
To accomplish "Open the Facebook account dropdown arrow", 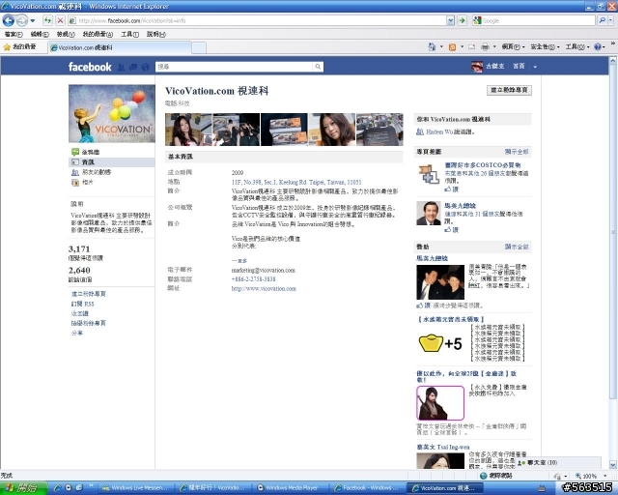I will [x=535, y=67].
